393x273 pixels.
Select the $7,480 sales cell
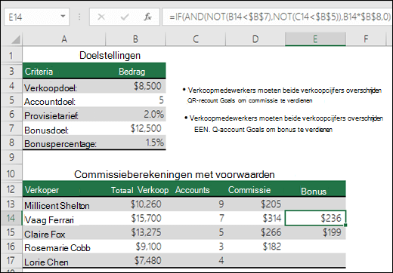(x=135, y=261)
